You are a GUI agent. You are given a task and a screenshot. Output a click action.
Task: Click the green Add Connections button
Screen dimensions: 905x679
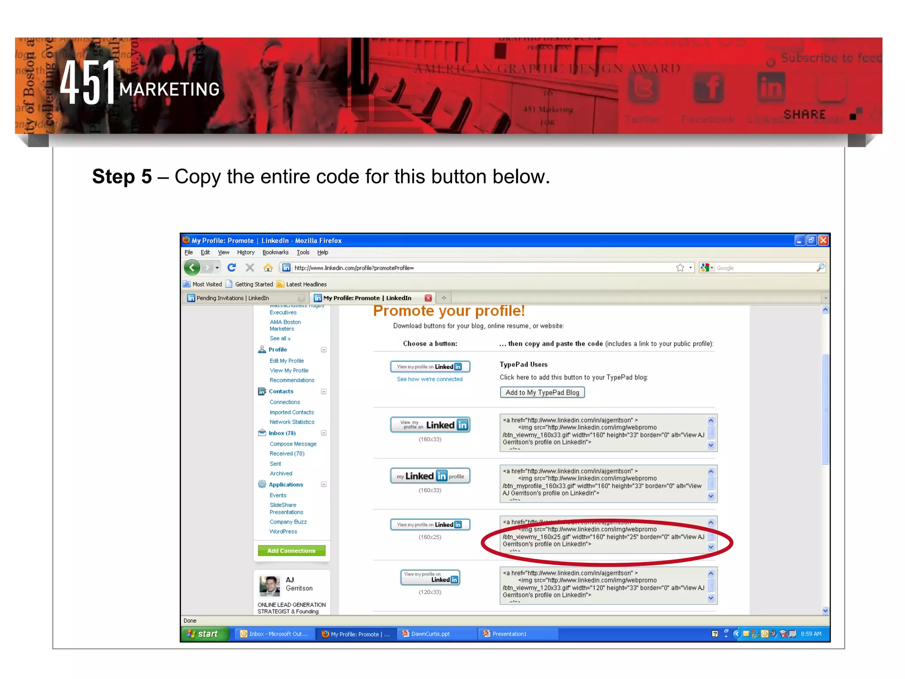(x=291, y=550)
